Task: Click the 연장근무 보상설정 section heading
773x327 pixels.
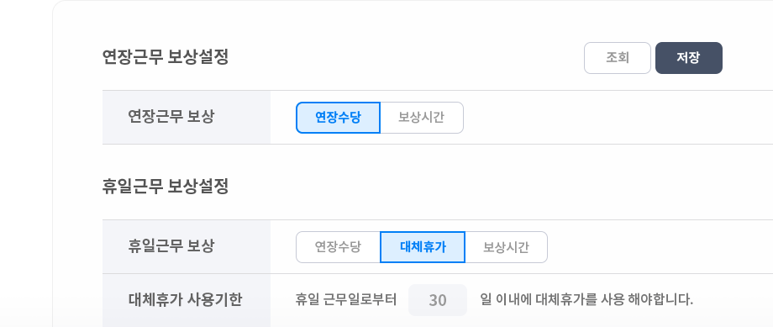Action: coord(166,57)
